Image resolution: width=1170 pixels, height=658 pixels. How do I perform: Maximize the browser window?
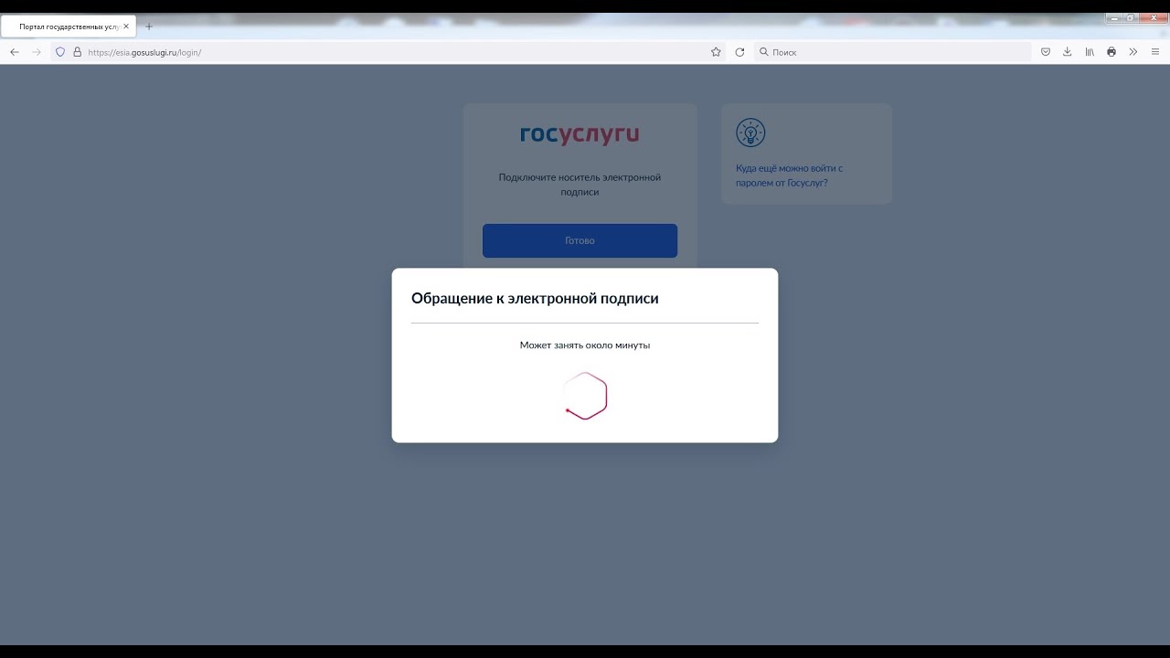(1131, 17)
